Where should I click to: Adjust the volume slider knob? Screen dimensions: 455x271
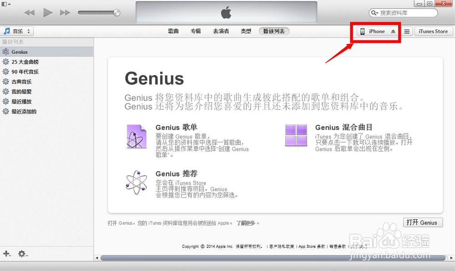pyautogui.click(x=116, y=12)
